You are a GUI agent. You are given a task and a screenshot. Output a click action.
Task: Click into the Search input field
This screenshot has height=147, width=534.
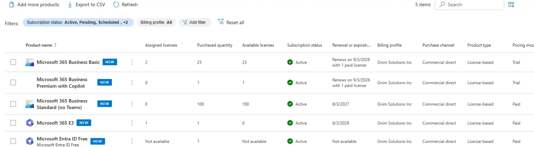470,4
